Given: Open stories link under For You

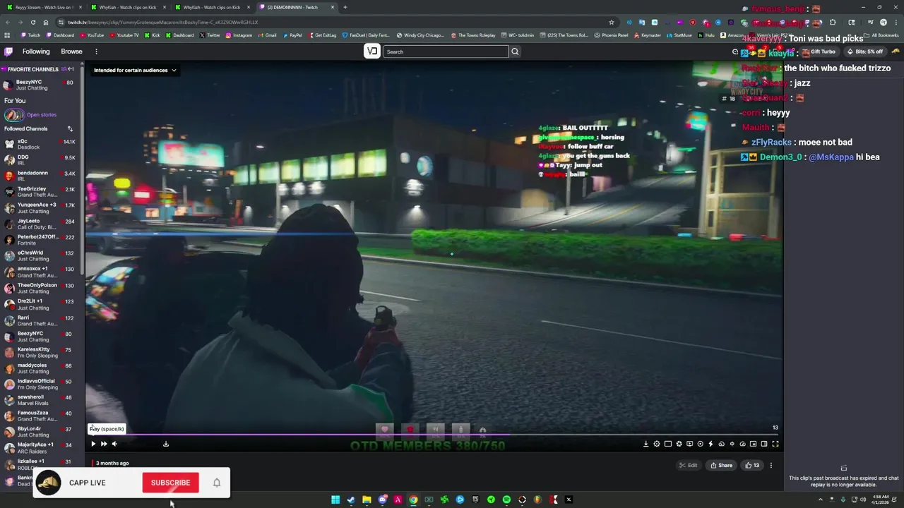Looking at the screenshot, I should (x=42, y=115).
